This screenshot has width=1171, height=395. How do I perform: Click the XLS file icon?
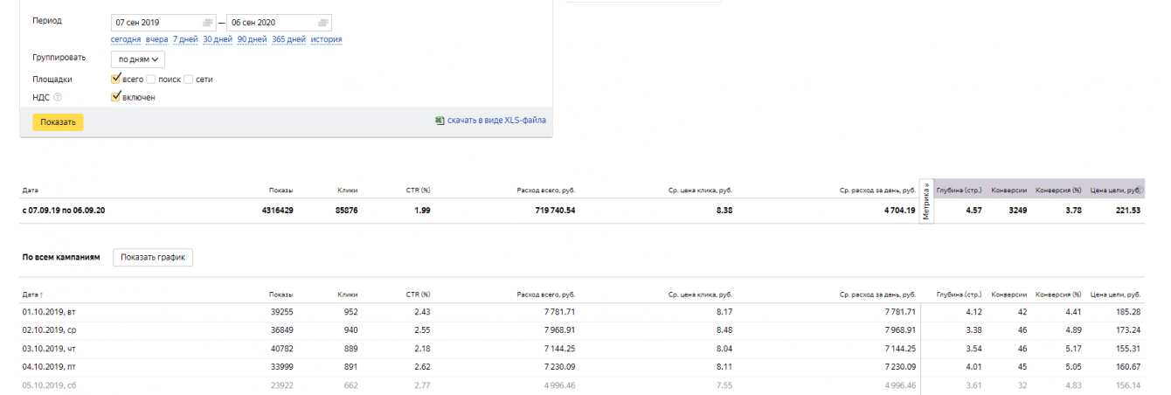tap(440, 121)
